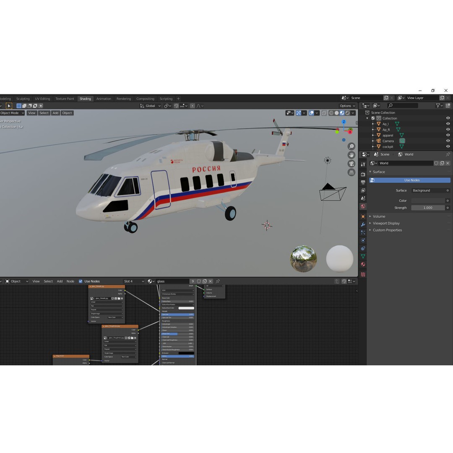This screenshot has height=453, width=453.
Task: Open the Object Mode dropdown
Action: pyautogui.click(x=12, y=113)
